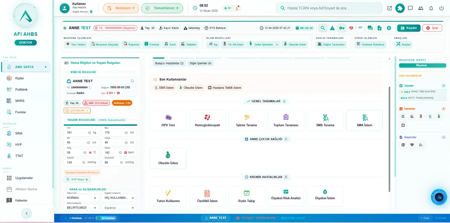Collapse the sidebar with the chevron button
Screen dimensions: 450x223
click(x=27, y=213)
